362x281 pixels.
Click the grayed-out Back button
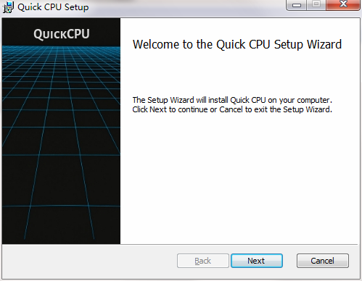203,261
